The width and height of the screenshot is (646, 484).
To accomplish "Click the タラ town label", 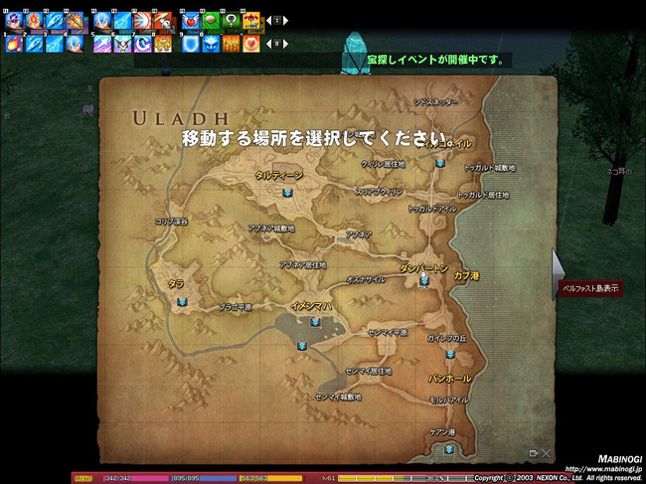I will click(176, 284).
